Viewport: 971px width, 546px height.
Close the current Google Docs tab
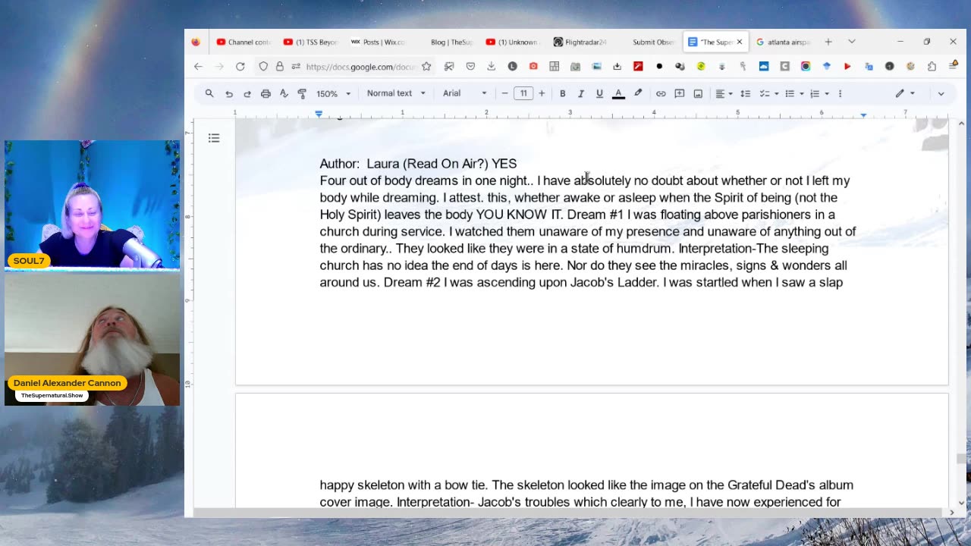pos(740,42)
